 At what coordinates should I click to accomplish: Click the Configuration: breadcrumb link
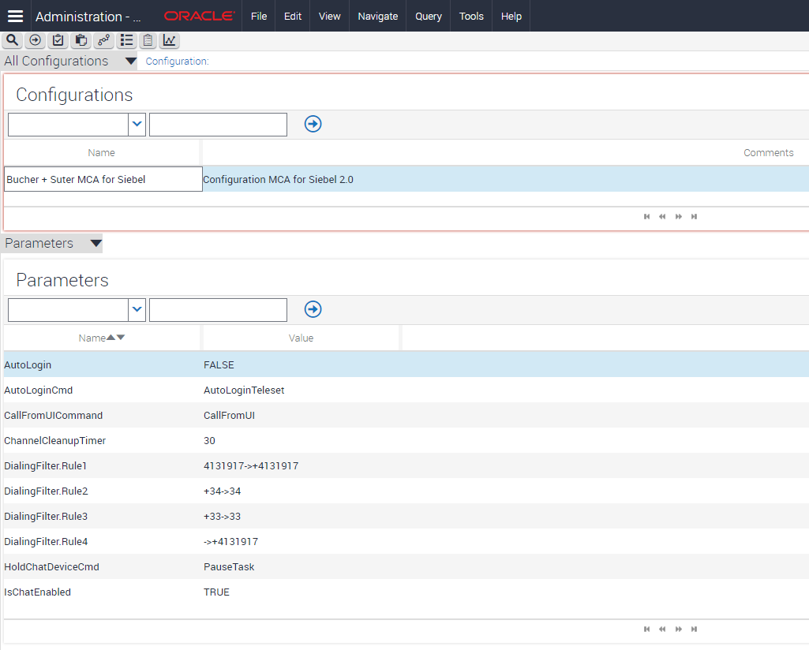pyautogui.click(x=177, y=61)
